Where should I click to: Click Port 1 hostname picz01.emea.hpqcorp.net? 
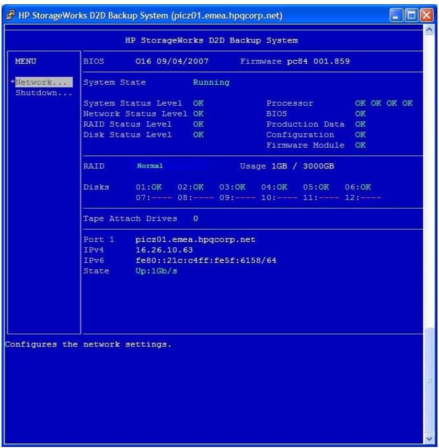coord(195,240)
